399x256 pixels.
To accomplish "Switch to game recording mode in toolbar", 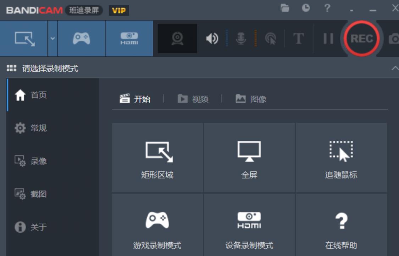I will pos(81,38).
